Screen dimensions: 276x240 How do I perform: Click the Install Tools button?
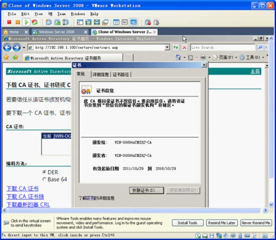[187, 223]
